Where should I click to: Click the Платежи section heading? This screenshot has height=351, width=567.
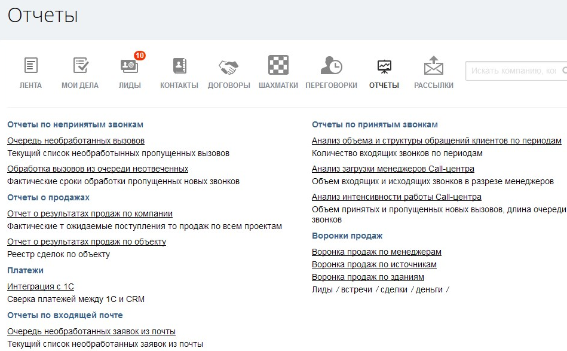(x=25, y=271)
